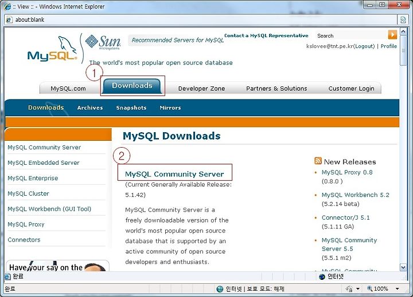Switch to Developer Zone tab
The height and width of the screenshot is (297, 413).
point(201,88)
